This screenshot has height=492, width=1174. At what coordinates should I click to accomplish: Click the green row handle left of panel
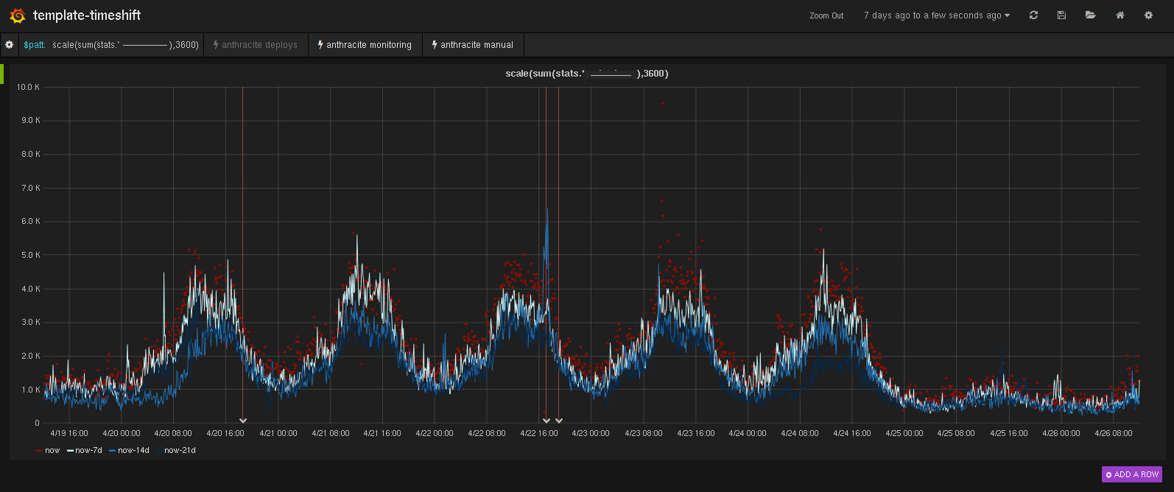tap(2, 74)
